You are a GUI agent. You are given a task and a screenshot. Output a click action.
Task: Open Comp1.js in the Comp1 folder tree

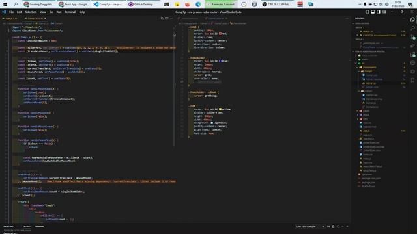[371, 83]
